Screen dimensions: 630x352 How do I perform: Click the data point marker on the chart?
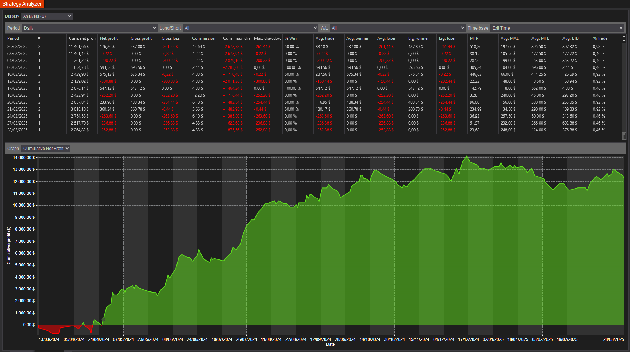[x=103, y=319]
